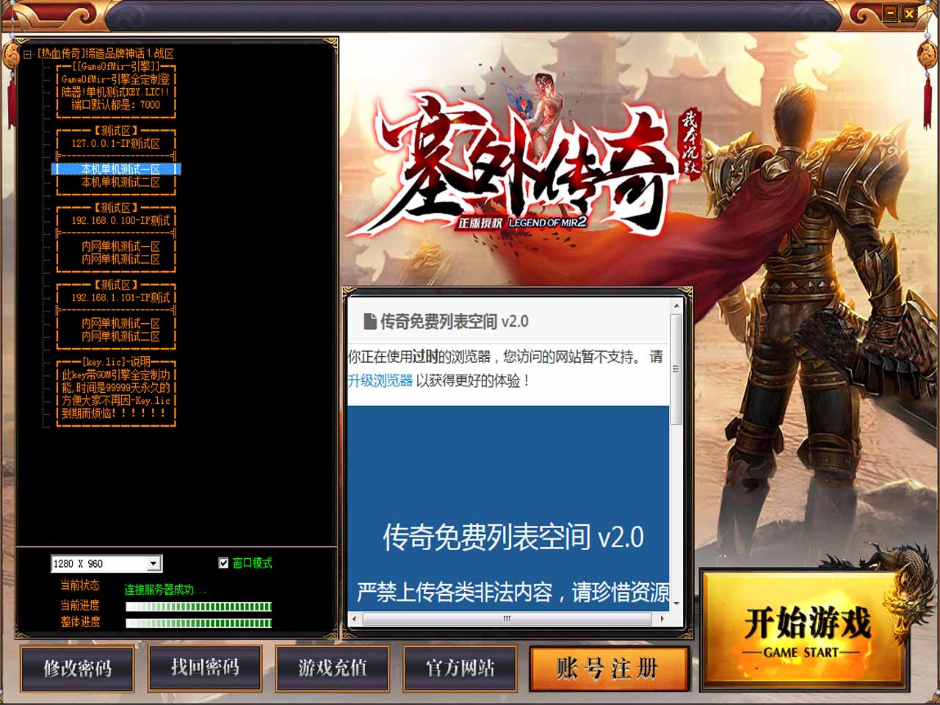Open the 1280 X 960 resolution dropdown

[x=153, y=564]
